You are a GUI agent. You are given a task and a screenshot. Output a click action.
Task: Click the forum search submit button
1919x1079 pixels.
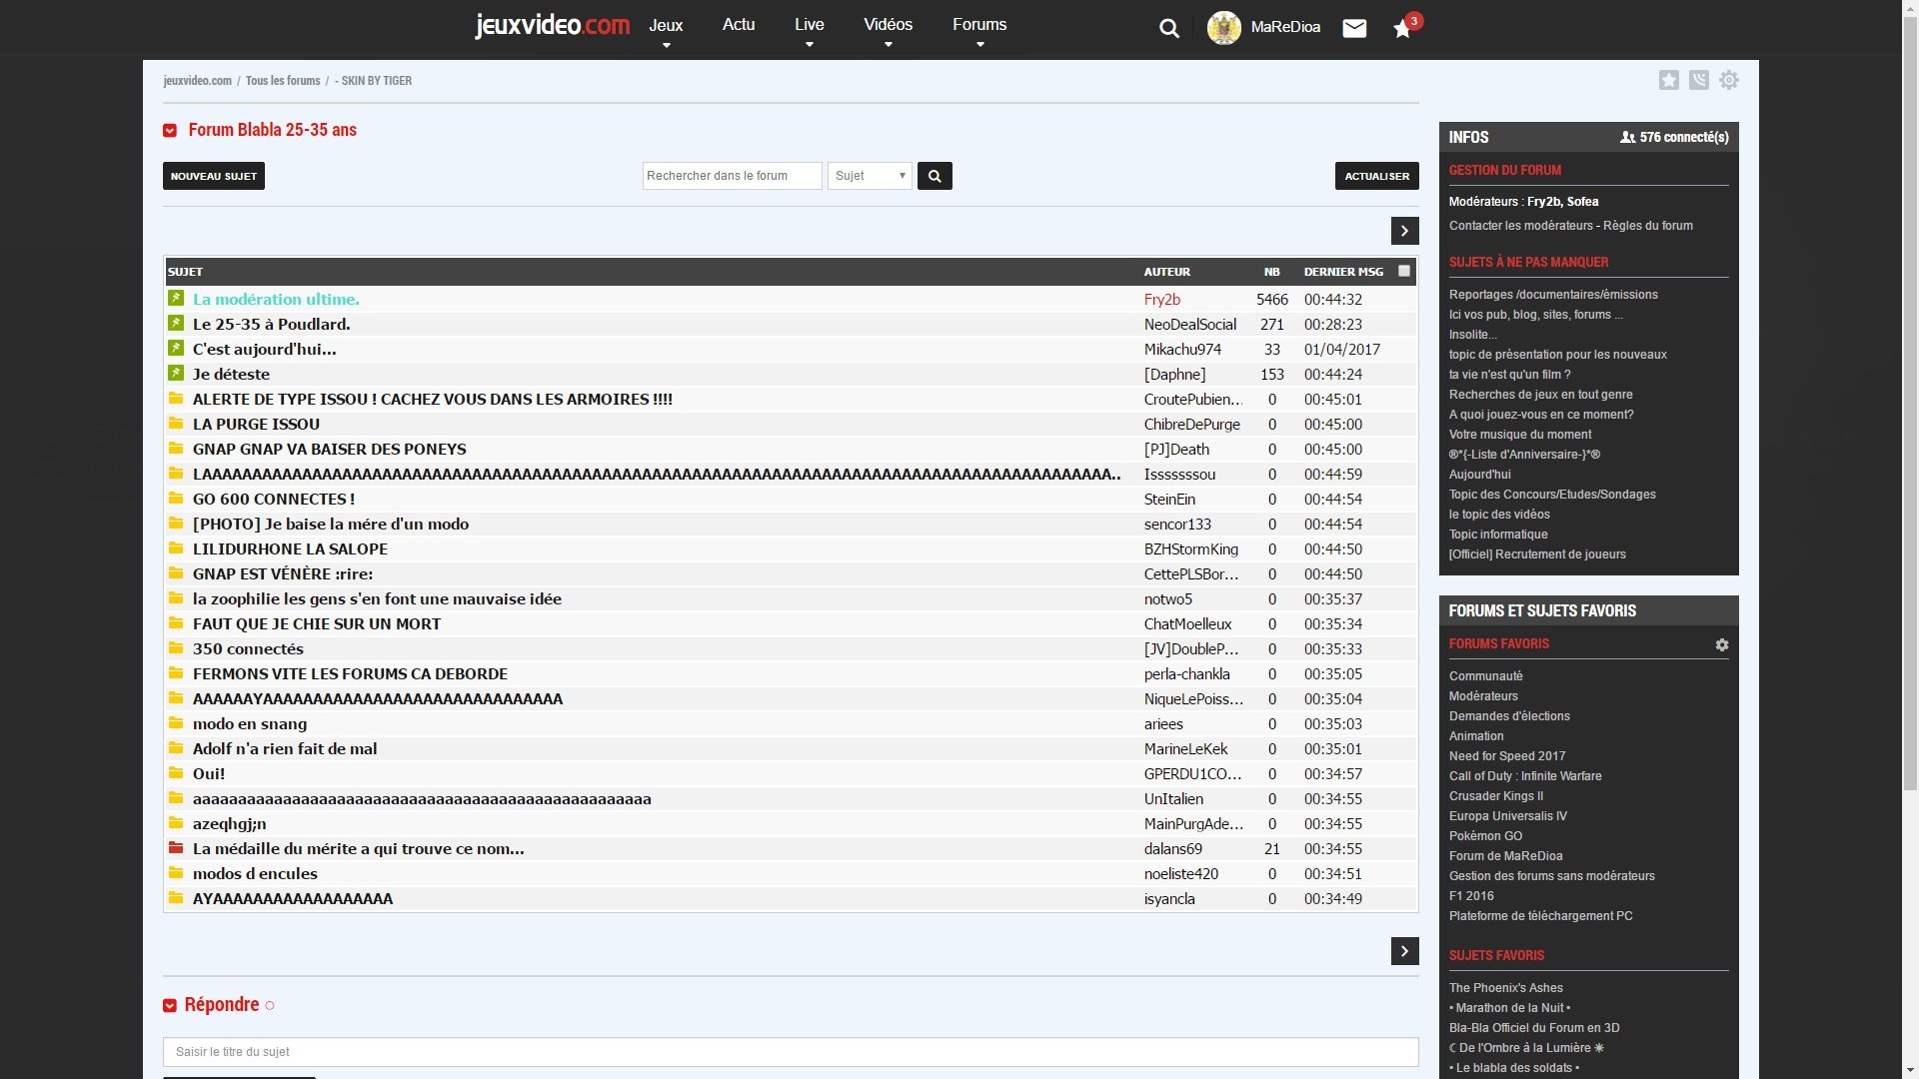[935, 176]
